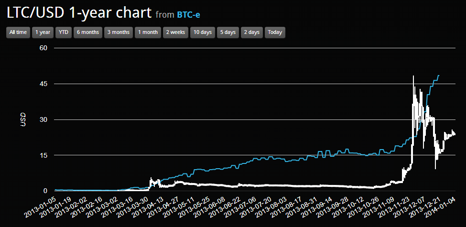
Task: Click the top end of the blue line
Action: tap(439, 76)
